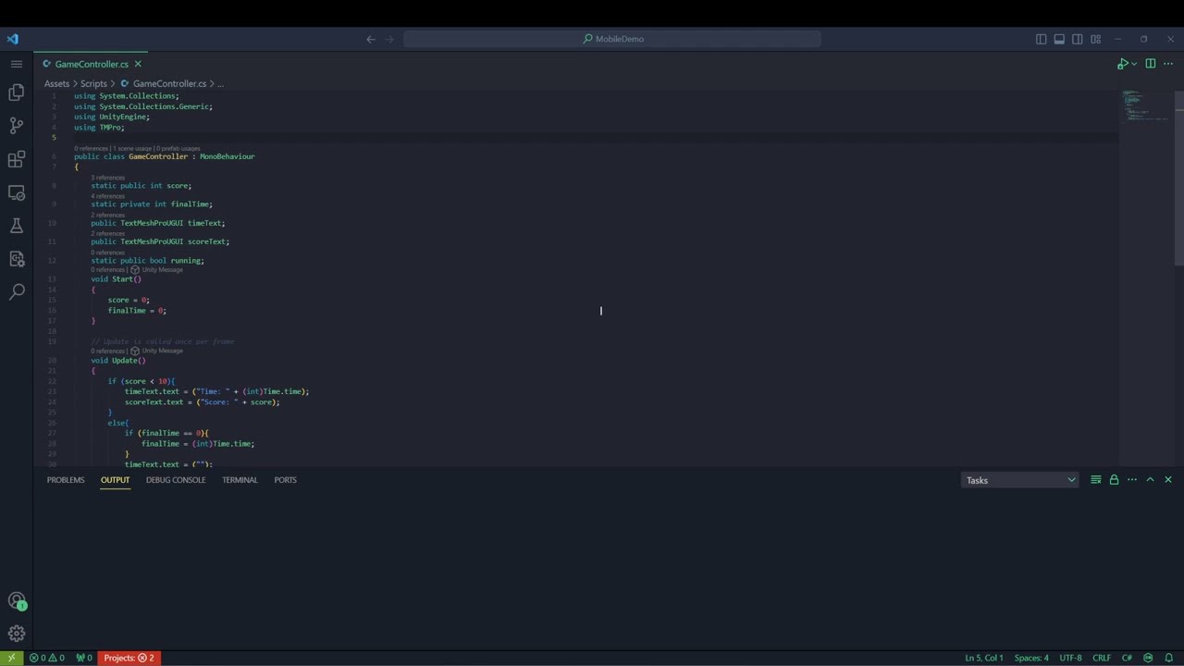Toggle Output auto-scroll lock
The width and height of the screenshot is (1184, 666).
click(x=1115, y=480)
